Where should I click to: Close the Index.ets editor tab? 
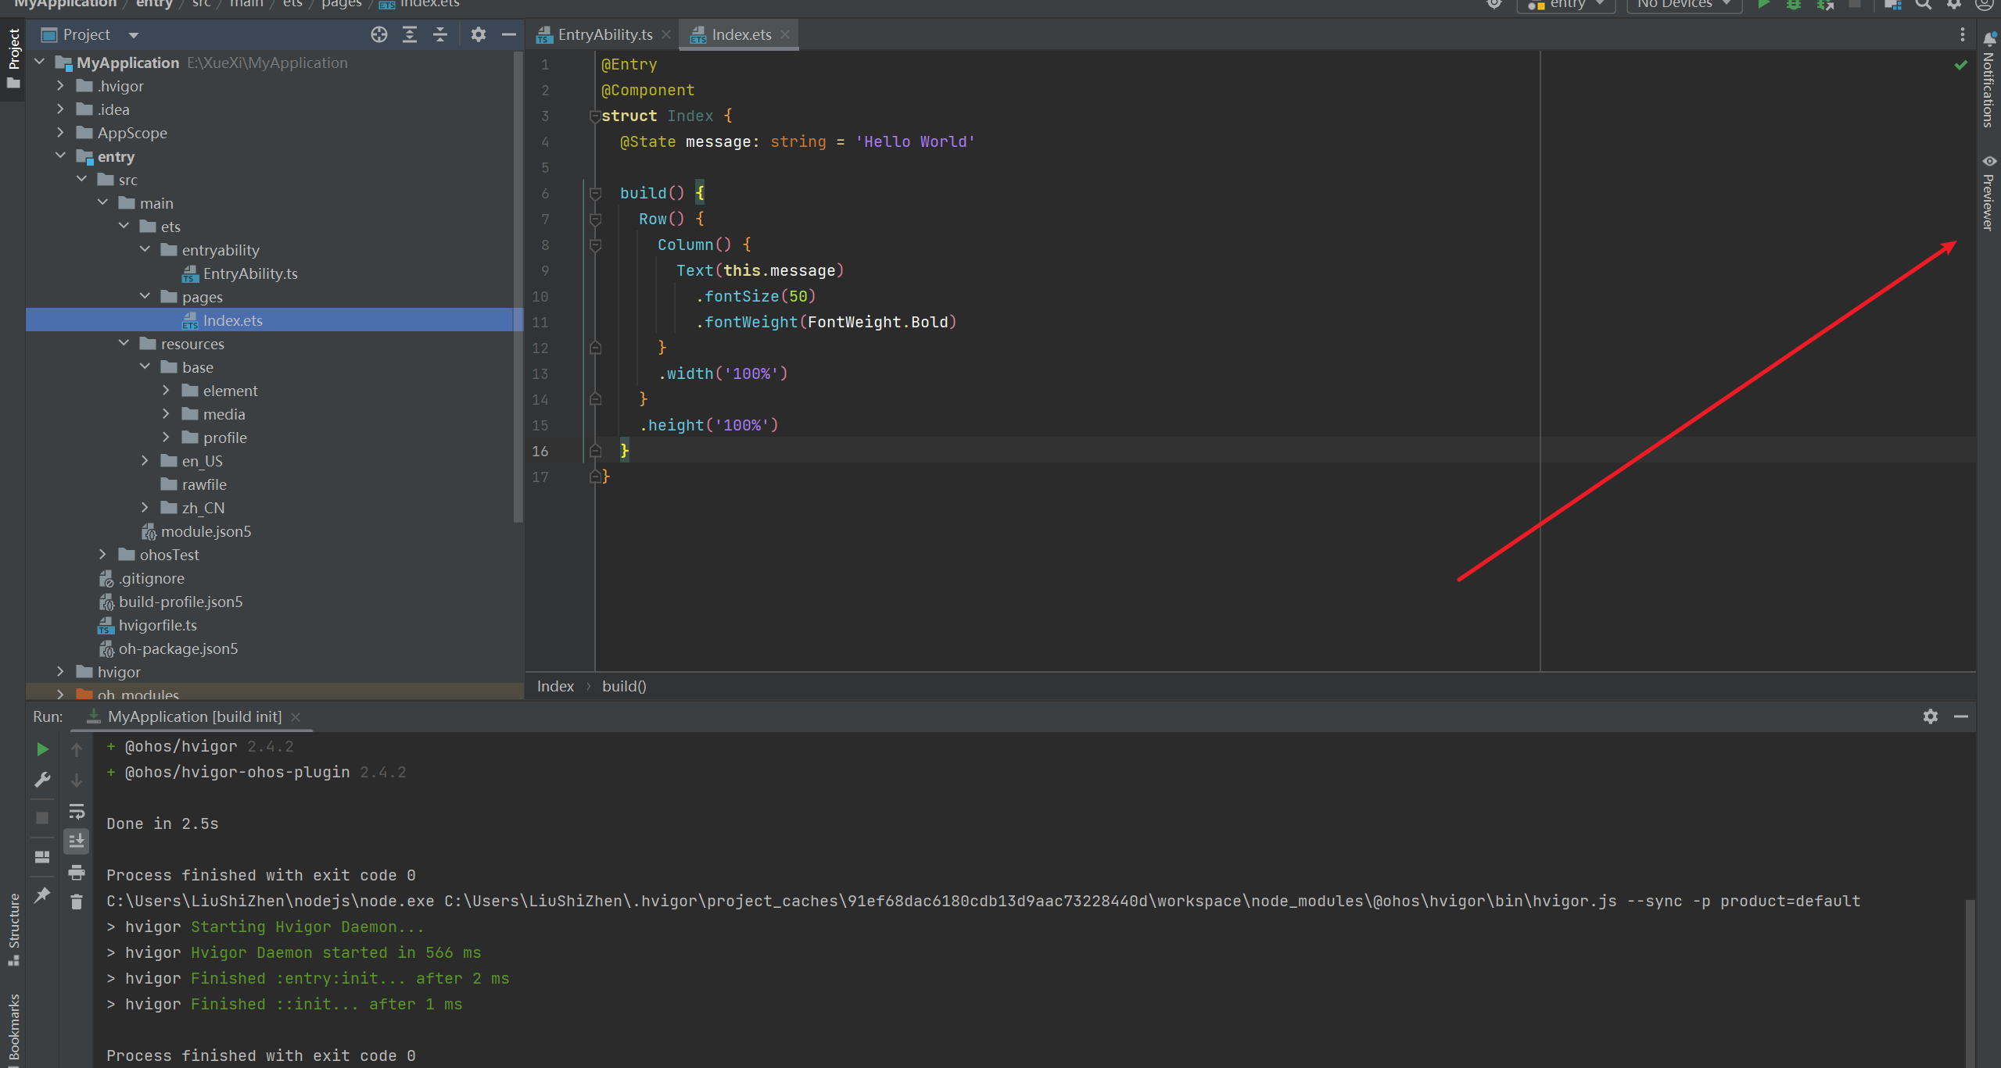pos(785,34)
